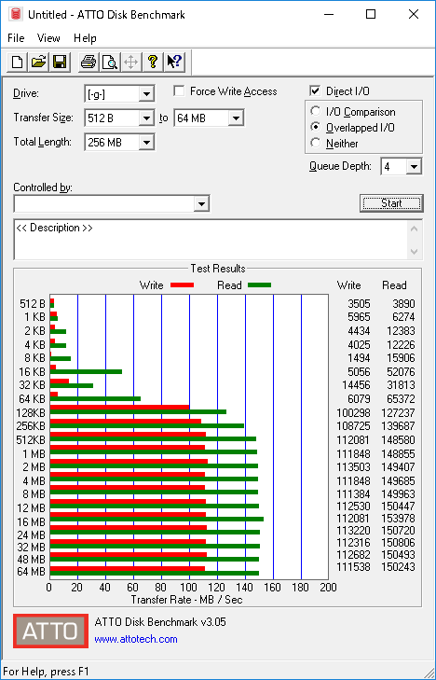
Task: Click description scrollbar up arrow
Action: [414, 229]
